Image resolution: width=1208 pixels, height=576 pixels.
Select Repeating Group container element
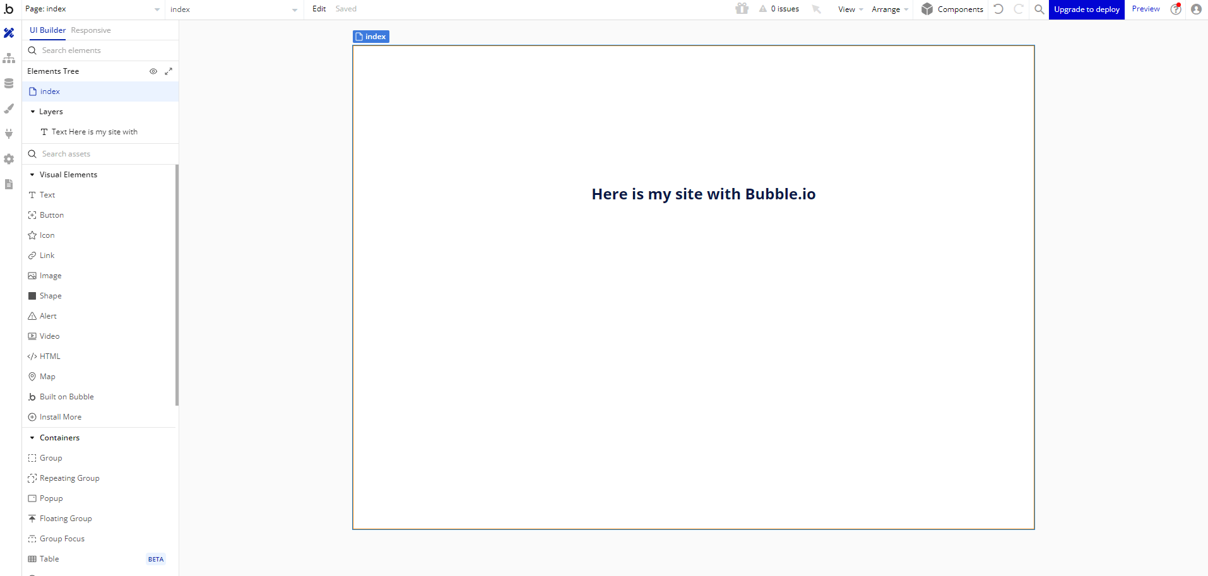(69, 478)
